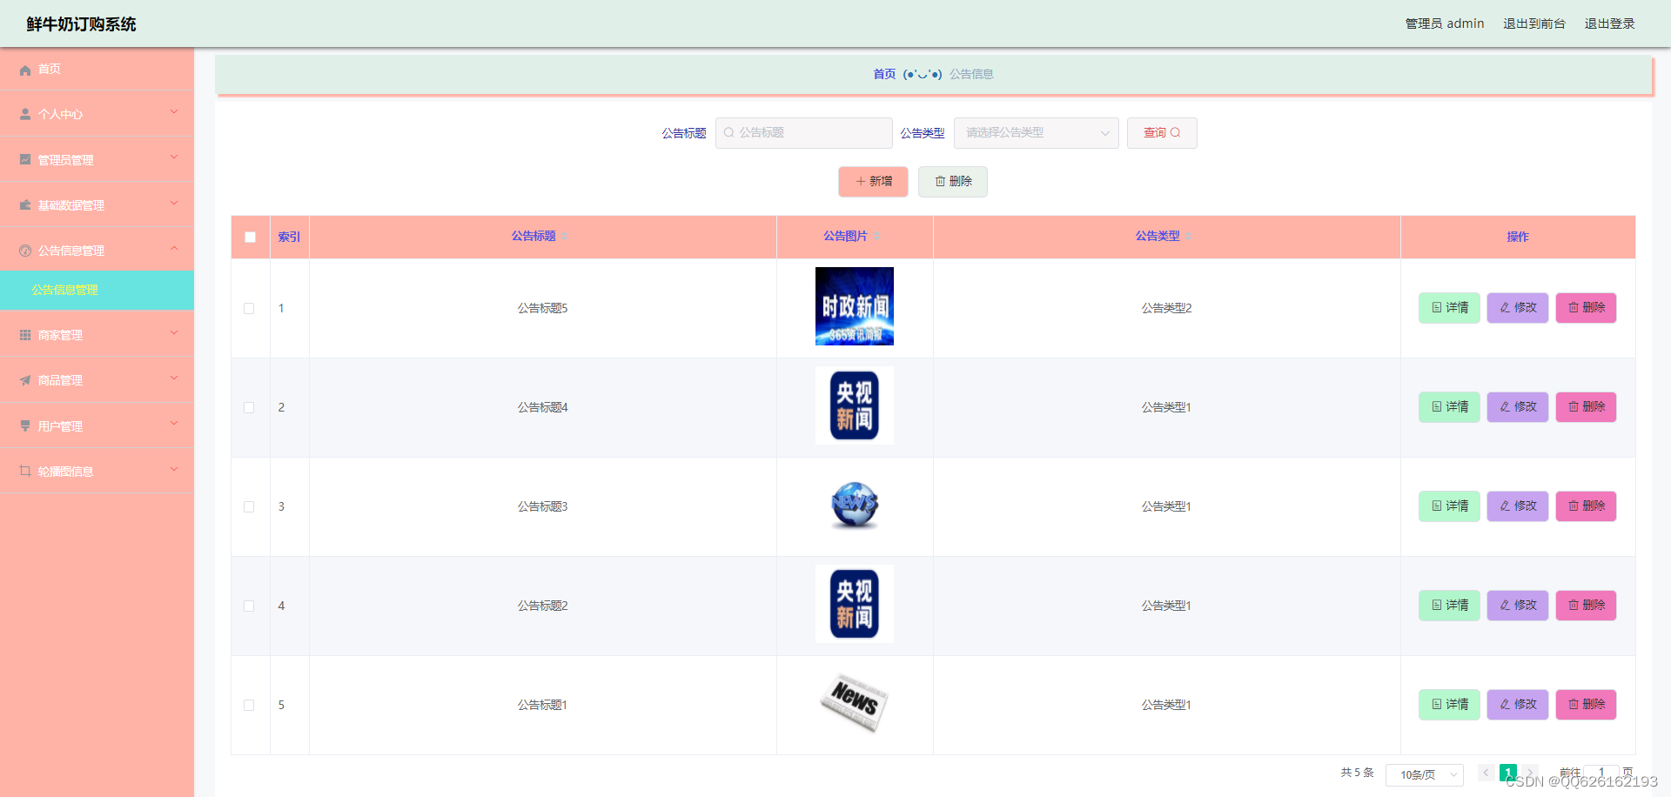Focus the 公告标题 search input
The image size is (1671, 797).
point(803,133)
